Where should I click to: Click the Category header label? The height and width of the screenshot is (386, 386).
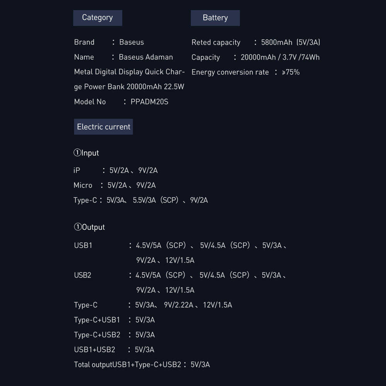(97, 18)
